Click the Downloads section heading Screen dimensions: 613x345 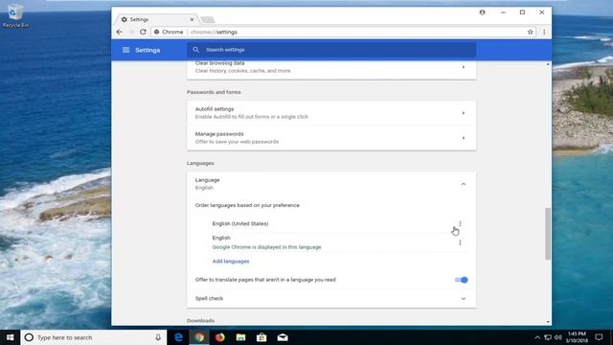click(x=200, y=321)
